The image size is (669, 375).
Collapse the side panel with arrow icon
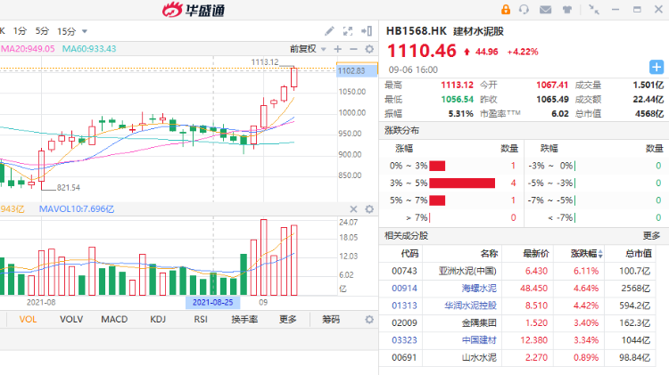(x=366, y=30)
